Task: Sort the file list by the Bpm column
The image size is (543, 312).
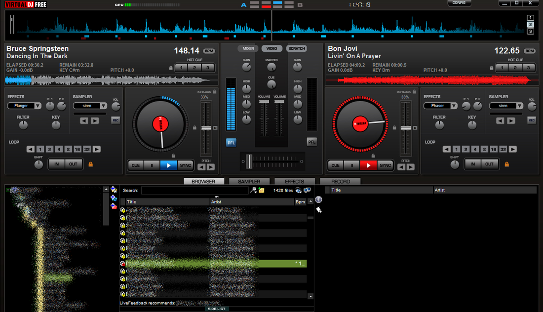Action: coord(300,202)
